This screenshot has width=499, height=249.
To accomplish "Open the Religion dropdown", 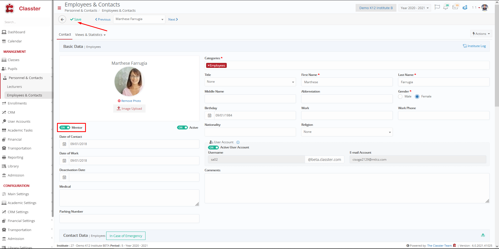I will [347, 132].
